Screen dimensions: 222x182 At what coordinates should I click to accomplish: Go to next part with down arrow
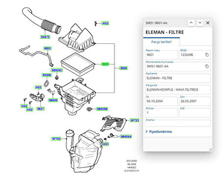coord(200,23)
